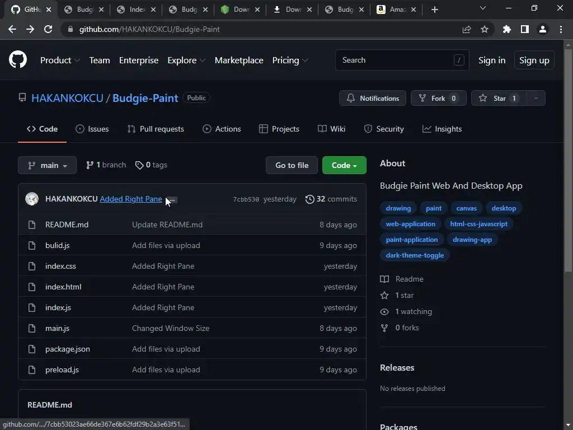Screen dimensions: 573x430
Task: Reload the page with refresh icon
Action: coord(48,29)
